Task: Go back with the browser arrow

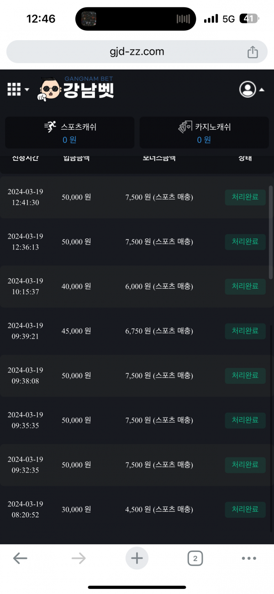Action: point(20,558)
